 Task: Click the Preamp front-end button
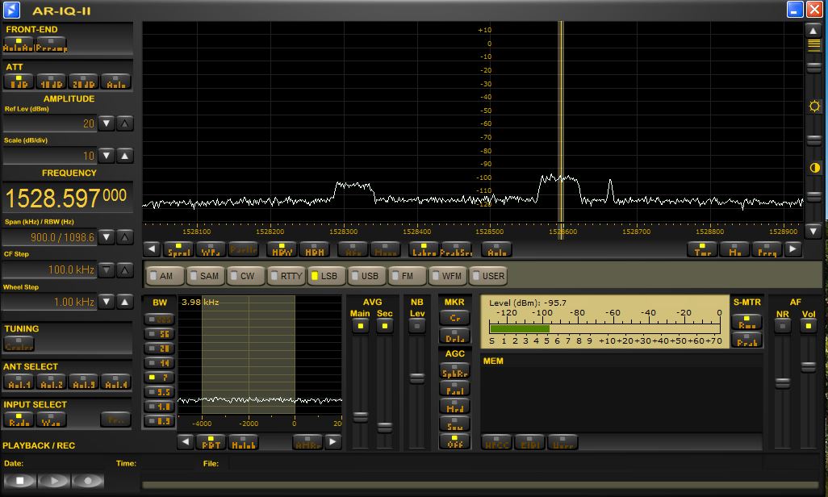(51, 45)
